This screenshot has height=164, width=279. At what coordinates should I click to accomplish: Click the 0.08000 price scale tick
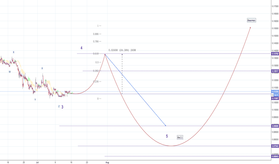click(275, 140)
